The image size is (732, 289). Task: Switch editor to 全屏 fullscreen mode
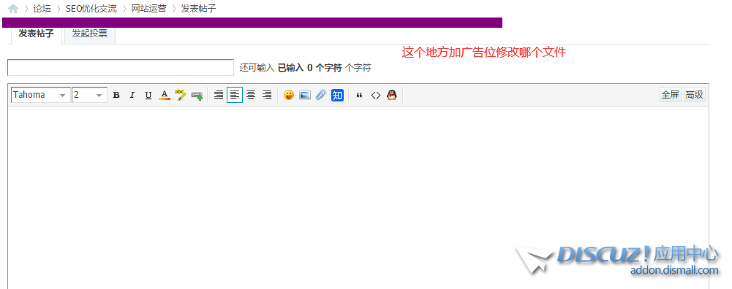671,95
